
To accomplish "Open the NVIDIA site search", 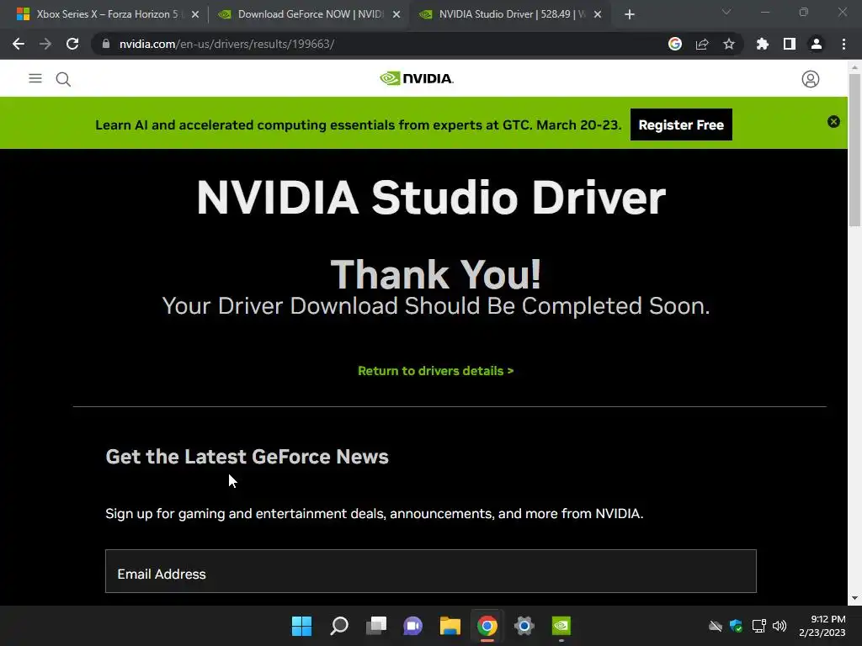I will [x=63, y=79].
